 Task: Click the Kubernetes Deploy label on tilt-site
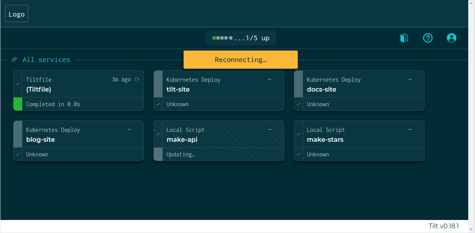pos(193,80)
